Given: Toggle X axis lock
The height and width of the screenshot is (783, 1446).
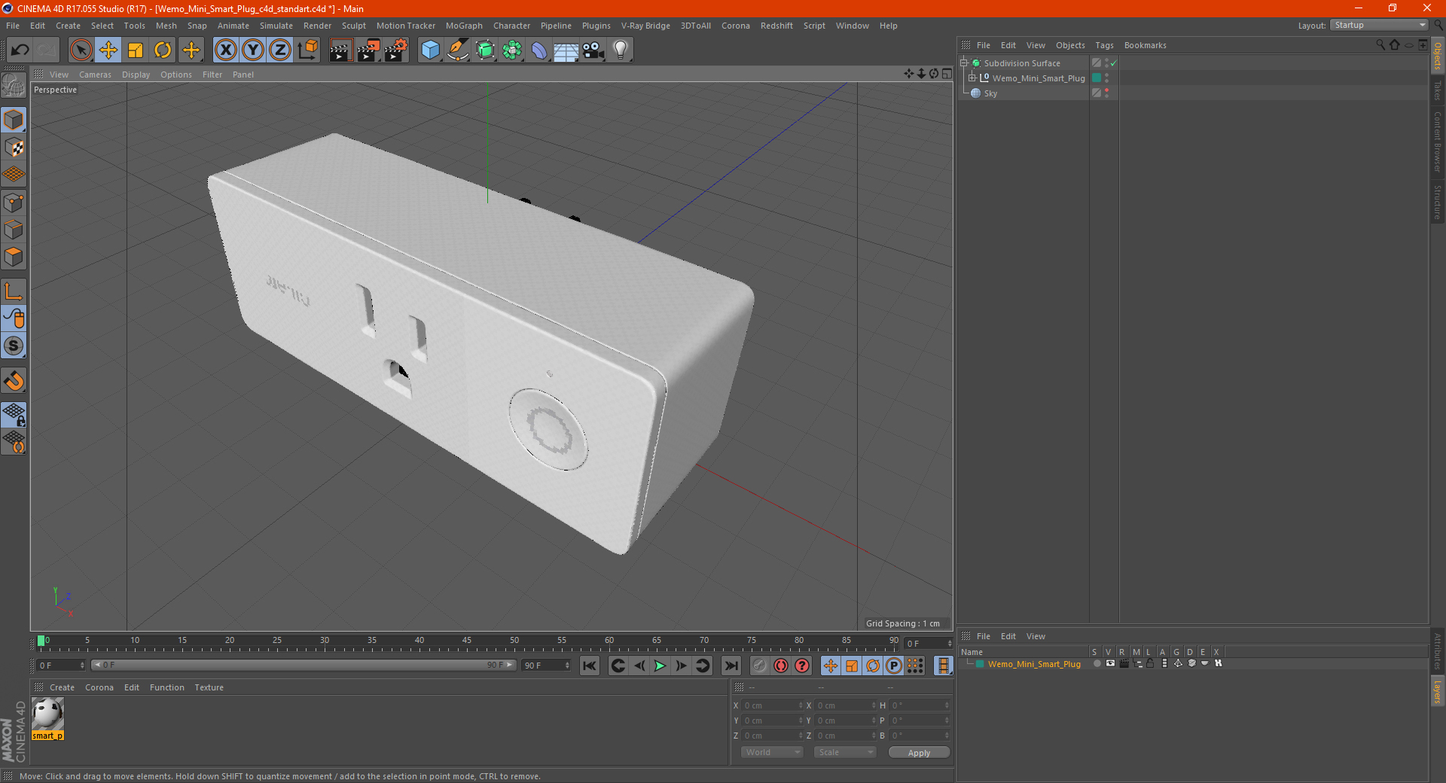Looking at the screenshot, I should 225,50.
